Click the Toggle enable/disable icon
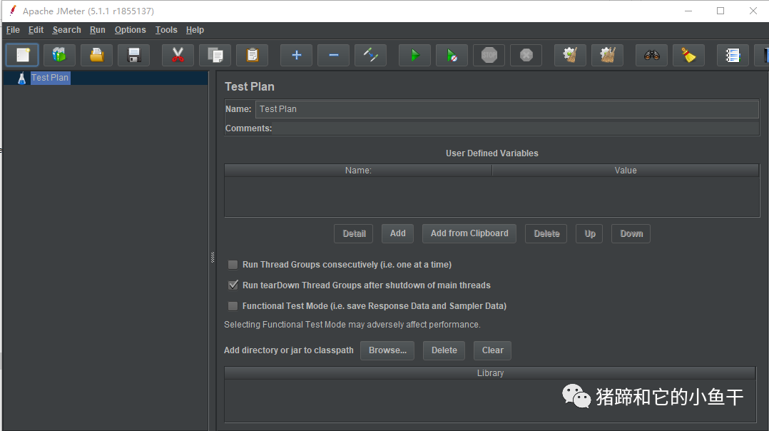The width and height of the screenshot is (769, 431). [x=371, y=55]
